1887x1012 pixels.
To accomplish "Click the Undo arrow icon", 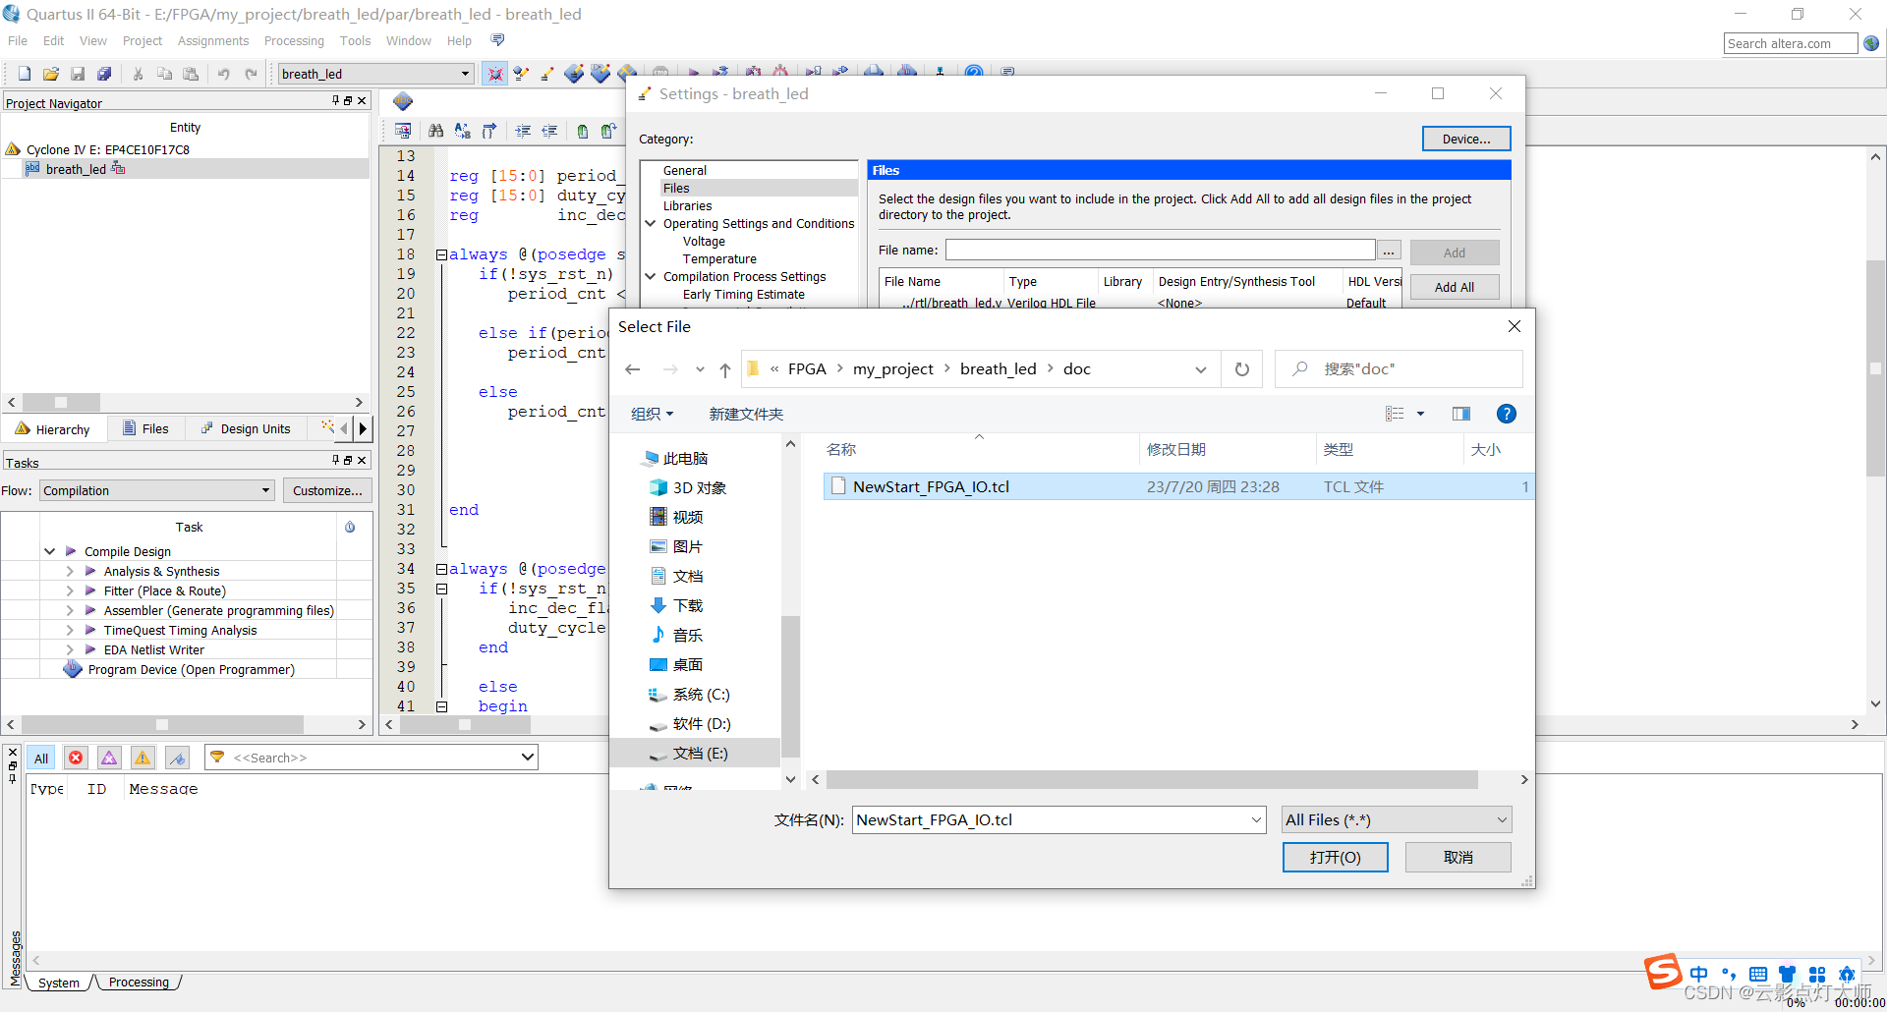I will 224,74.
